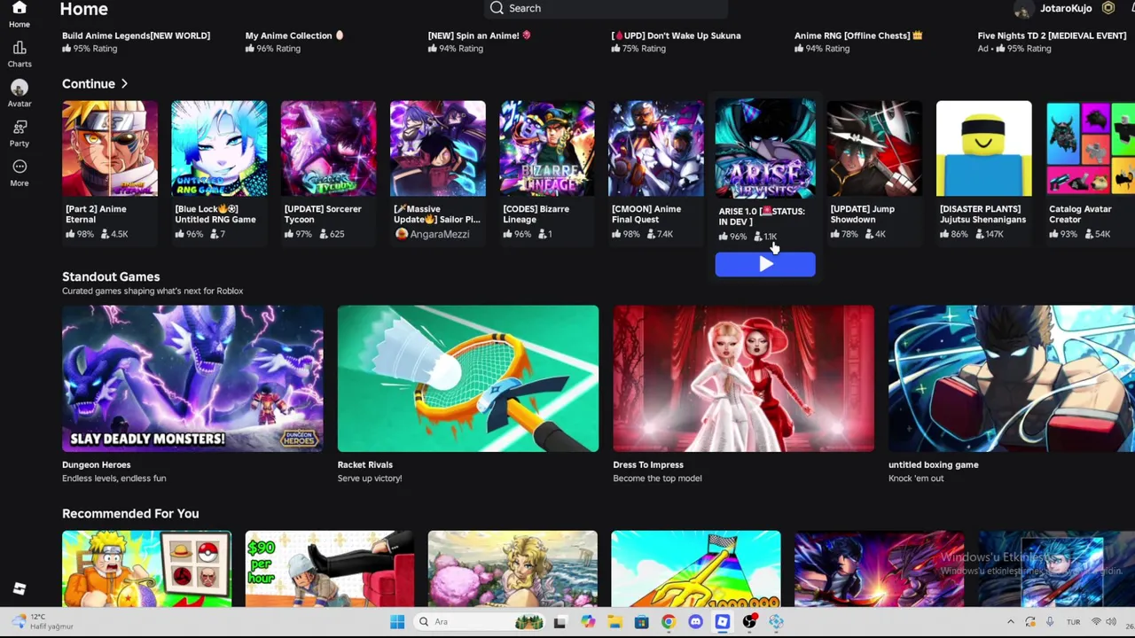
Task: Open ARISE 1.0 game thumbnail
Action: point(765,148)
